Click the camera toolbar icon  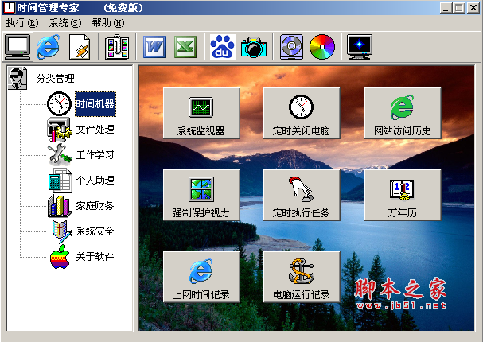pos(254,47)
